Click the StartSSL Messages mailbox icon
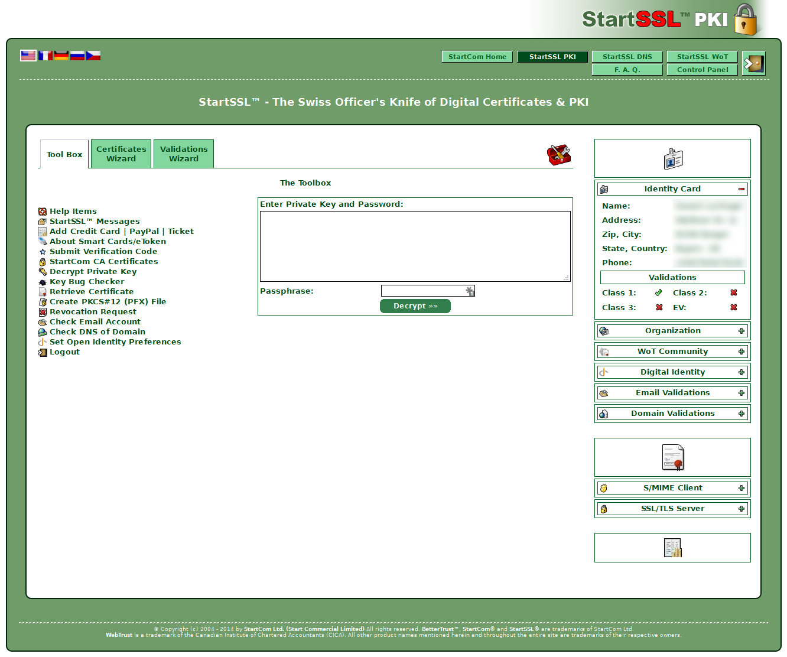Viewport: 787px width, 657px height. 43,222
